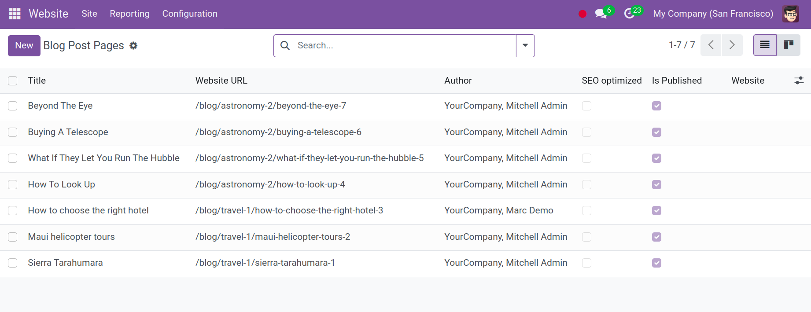Select the Maui helicopter tours row checkbox
This screenshot has width=811, height=312.
click(13, 237)
